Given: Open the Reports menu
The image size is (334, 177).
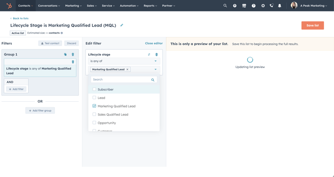Looking at the screenshot, I should [150, 6].
